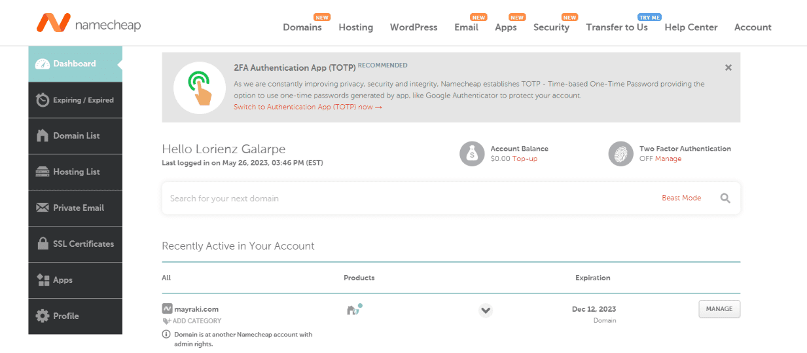
Task: Open Hosting List in the sidebar
Action: pyautogui.click(x=75, y=172)
